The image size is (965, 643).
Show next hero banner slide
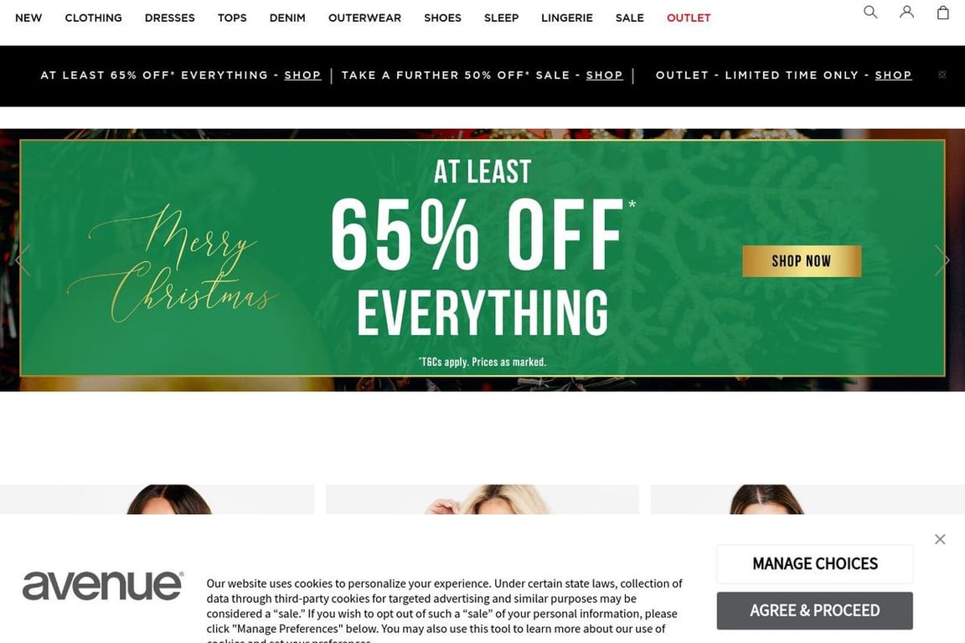[x=942, y=260]
